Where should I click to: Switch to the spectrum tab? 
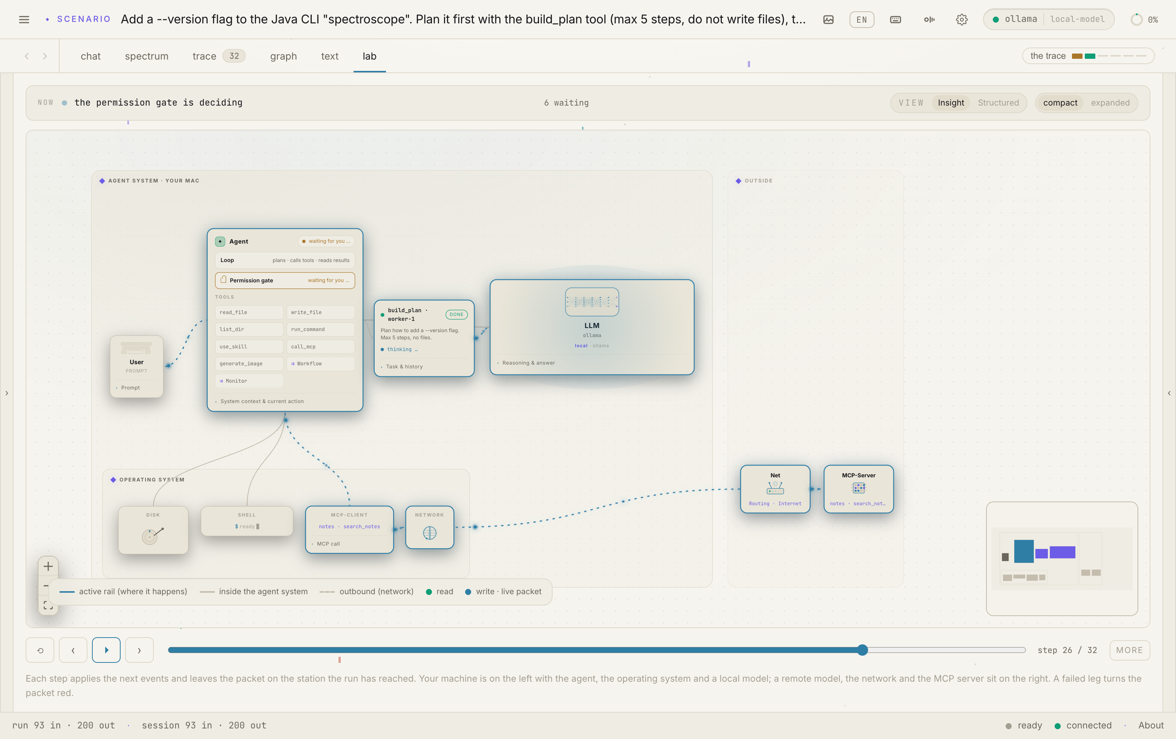click(147, 56)
